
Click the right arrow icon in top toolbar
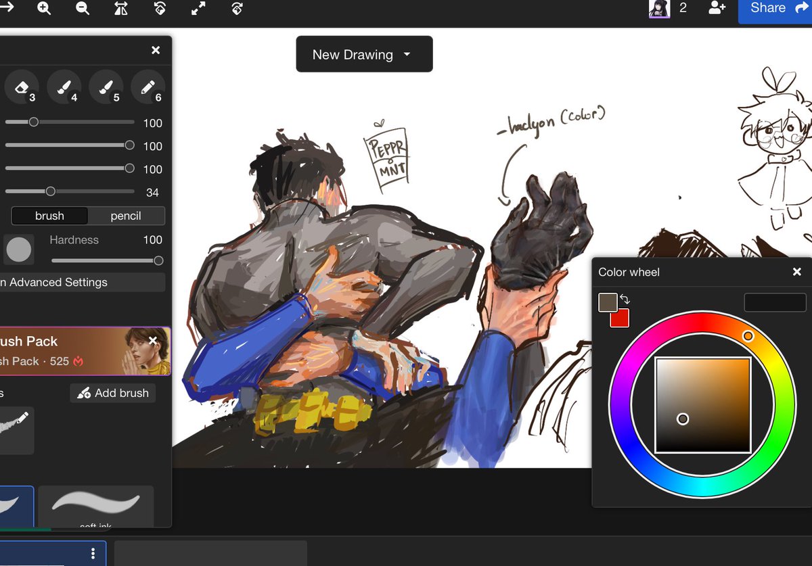(x=7, y=9)
